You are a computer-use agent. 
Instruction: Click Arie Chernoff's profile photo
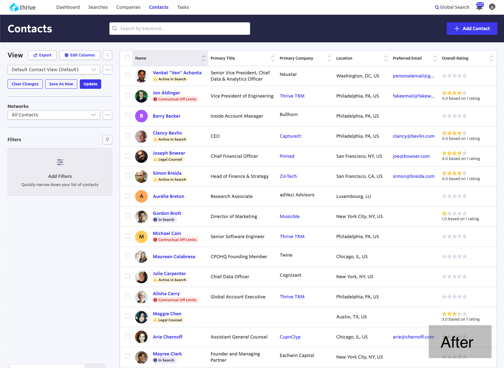141,337
